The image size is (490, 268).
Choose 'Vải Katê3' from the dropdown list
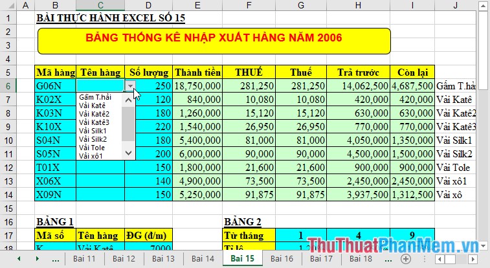(x=94, y=122)
